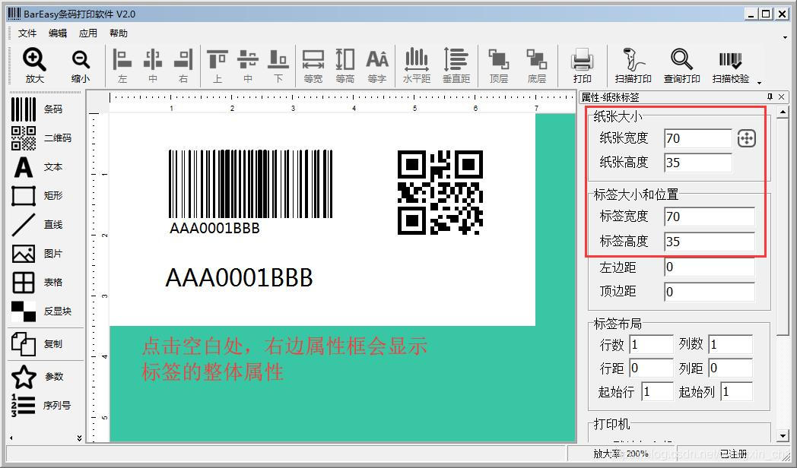Click paper size picker icon beside 纸张宽度

coord(746,138)
